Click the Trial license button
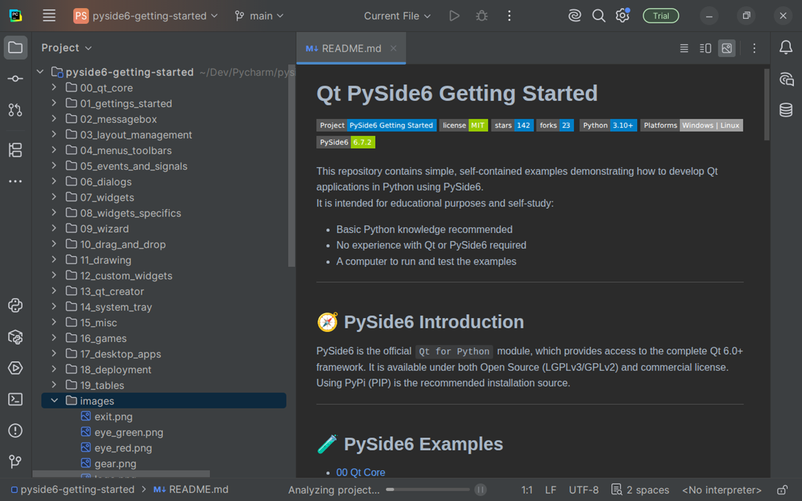 click(661, 16)
